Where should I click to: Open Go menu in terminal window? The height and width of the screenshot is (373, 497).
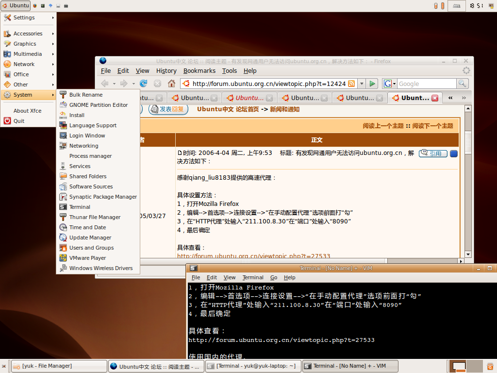tap(274, 277)
